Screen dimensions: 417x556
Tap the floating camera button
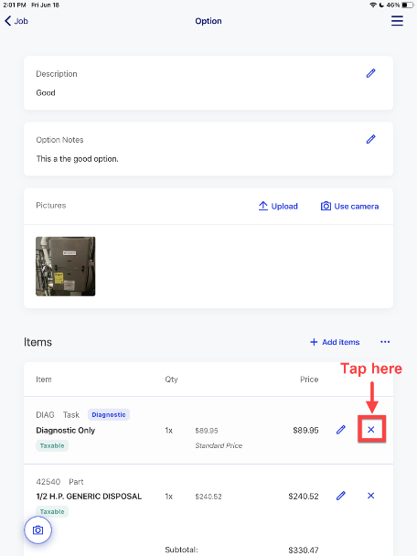coord(37,530)
